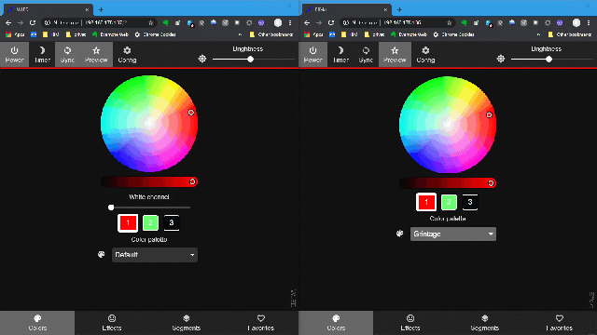Open Apps shortcut in left browser bookmarks

coord(15,34)
